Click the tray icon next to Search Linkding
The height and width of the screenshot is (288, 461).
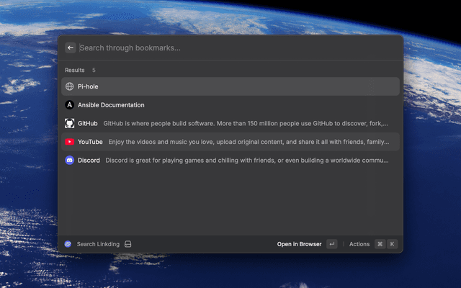127,244
